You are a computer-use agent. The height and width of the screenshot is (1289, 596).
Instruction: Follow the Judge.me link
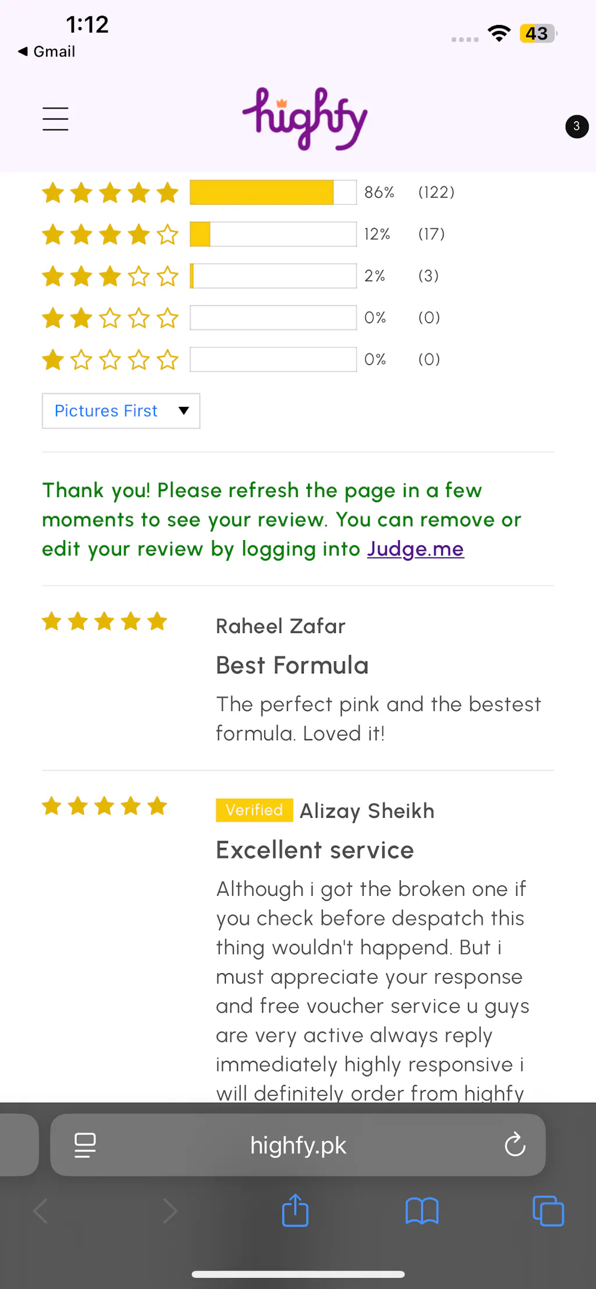pos(415,549)
